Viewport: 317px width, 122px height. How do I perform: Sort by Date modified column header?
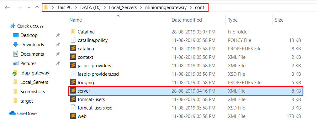pos(187,20)
